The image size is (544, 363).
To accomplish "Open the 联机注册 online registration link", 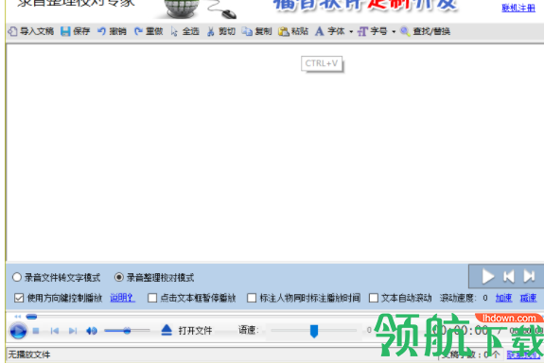I will point(518,8).
